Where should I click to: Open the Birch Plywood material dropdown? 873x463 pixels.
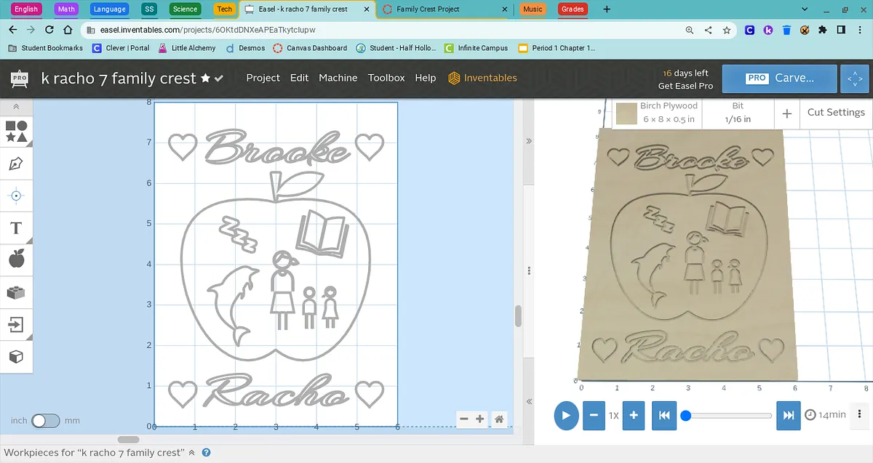pyautogui.click(x=658, y=113)
